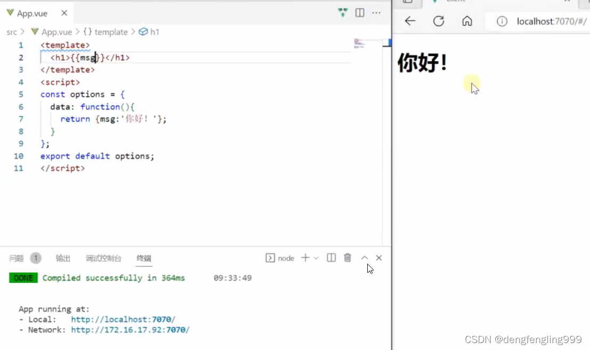
Task: Open the 调试控制台 debug console tab
Action: coord(103,258)
